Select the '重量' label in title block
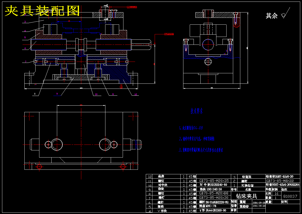The image size is (302, 214). [268, 202]
